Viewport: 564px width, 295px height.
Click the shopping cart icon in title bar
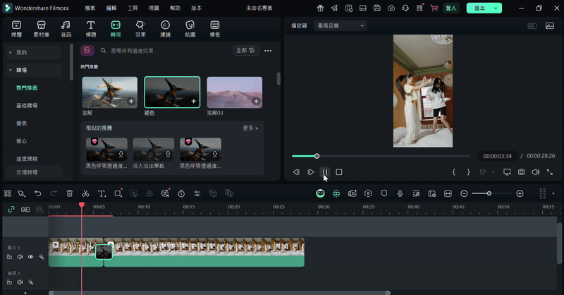434,8
